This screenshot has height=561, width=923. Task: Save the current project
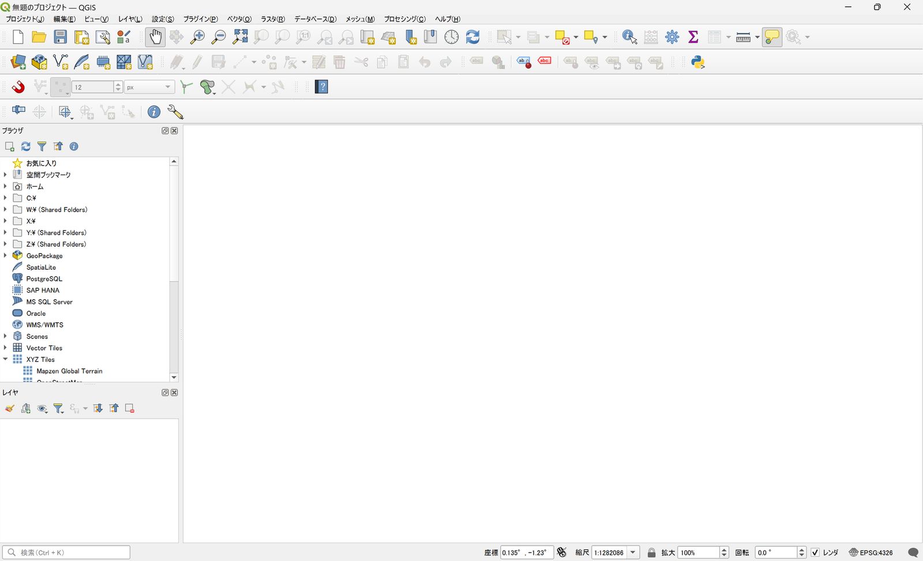click(x=61, y=37)
